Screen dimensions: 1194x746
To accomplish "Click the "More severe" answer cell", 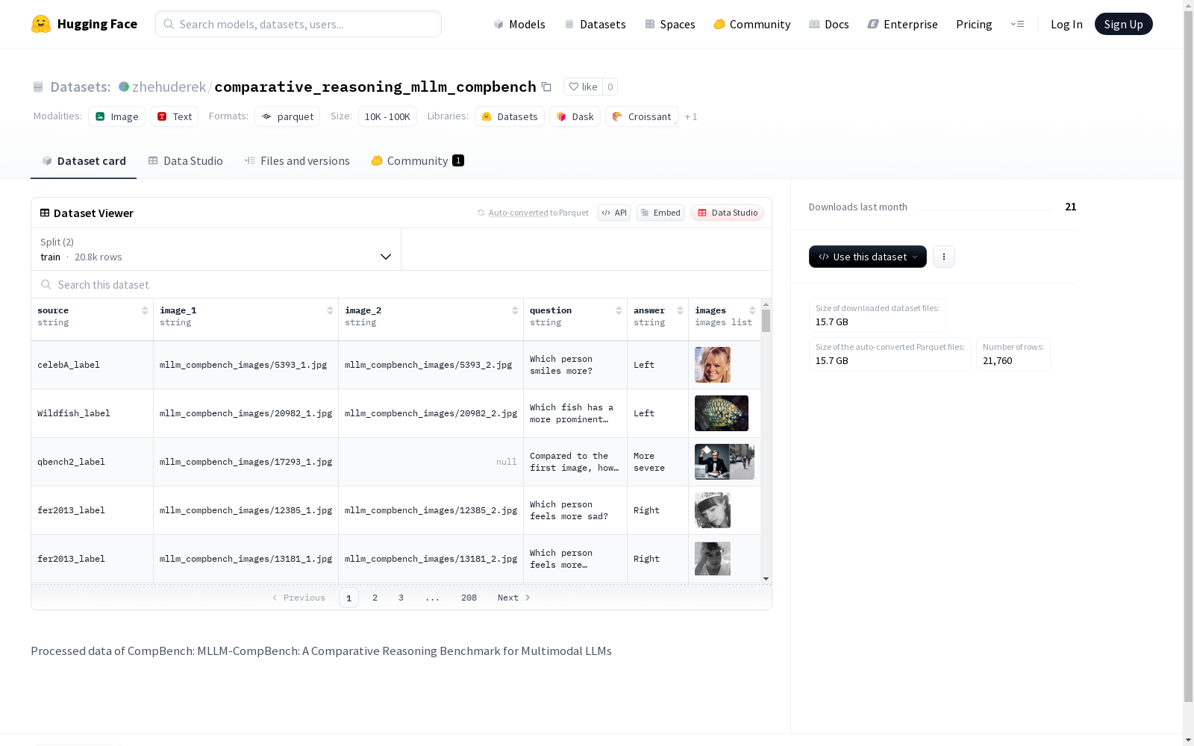I will (x=657, y=462).
